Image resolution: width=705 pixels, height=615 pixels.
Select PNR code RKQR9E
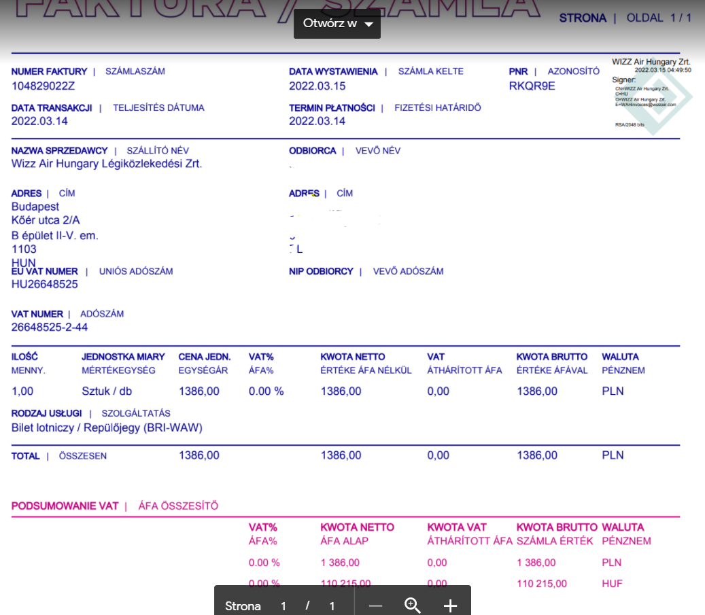(532, 86)
